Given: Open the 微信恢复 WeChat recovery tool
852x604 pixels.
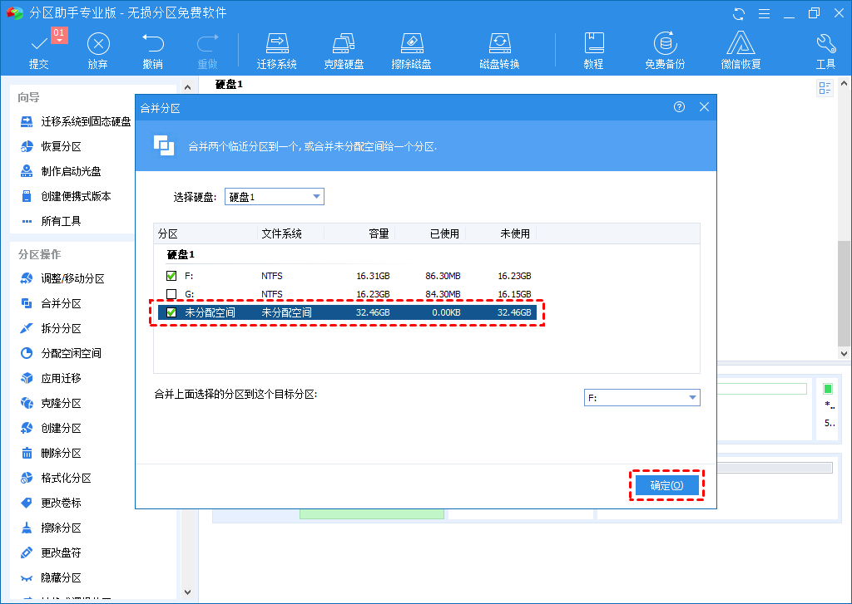Looking at the screenshot, I should [741, 51].
